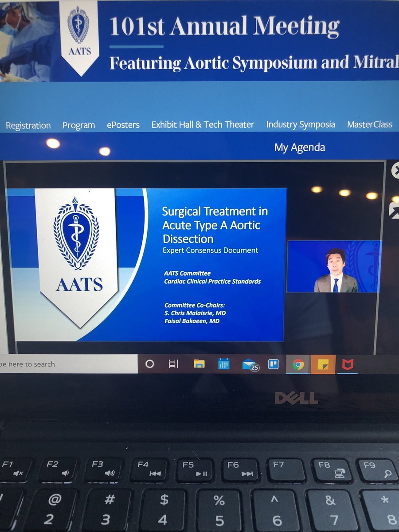Open Sticky Notes on the taskbar

pos(323,364)
